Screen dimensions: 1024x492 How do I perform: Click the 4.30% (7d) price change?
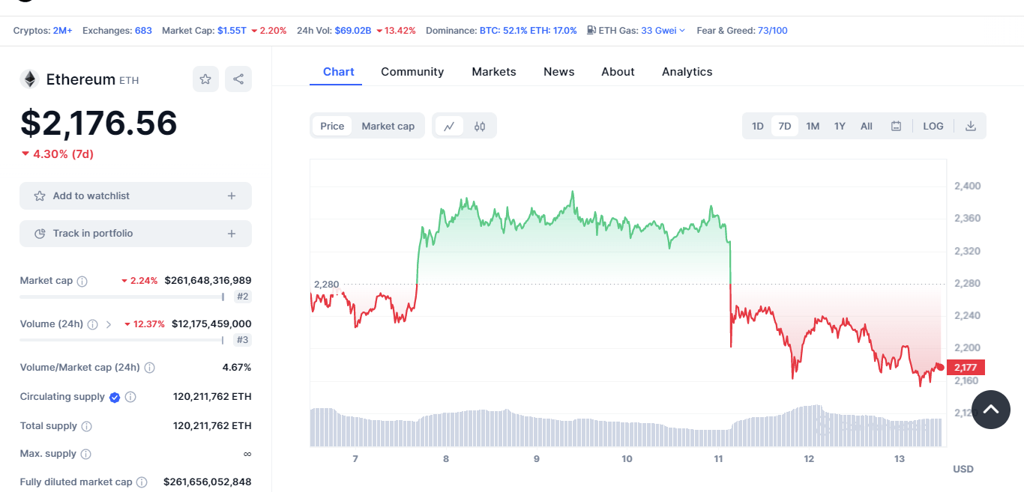tap(58, 154)
